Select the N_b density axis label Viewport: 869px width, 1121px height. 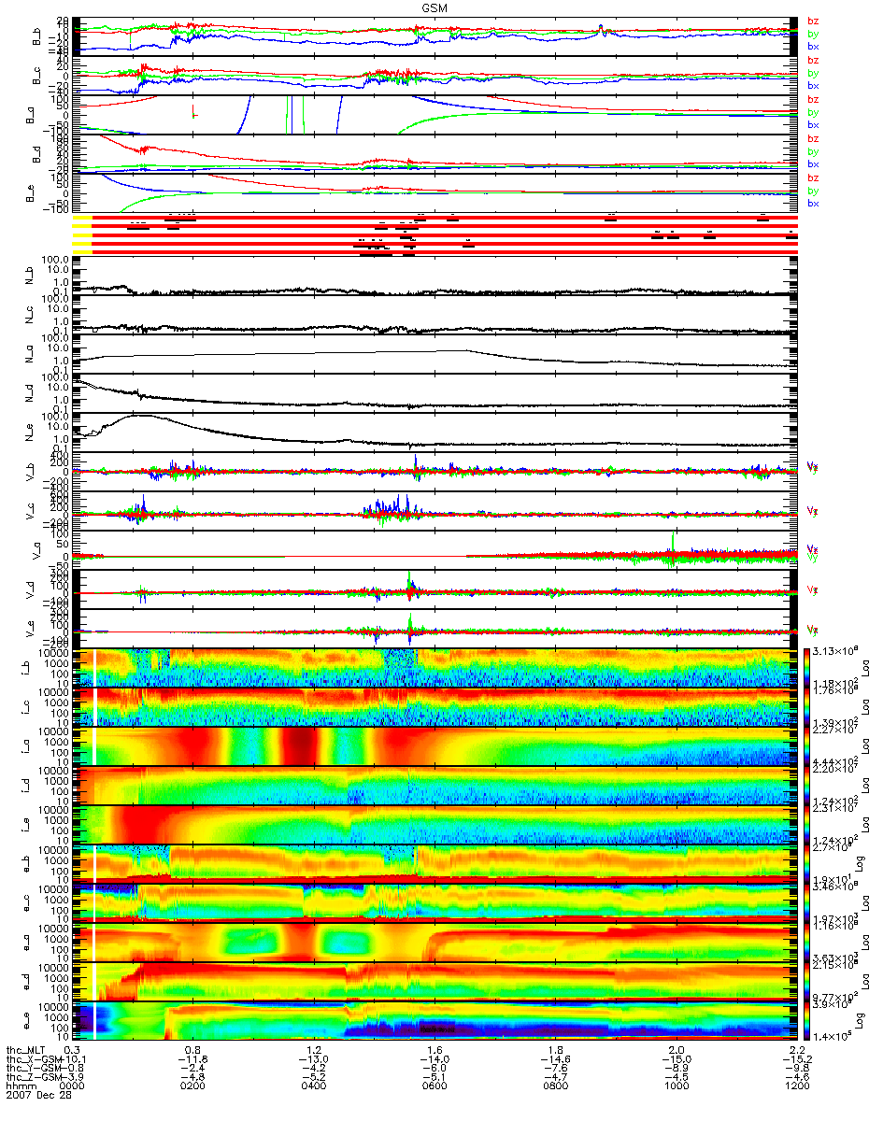[x=29, y=277]
